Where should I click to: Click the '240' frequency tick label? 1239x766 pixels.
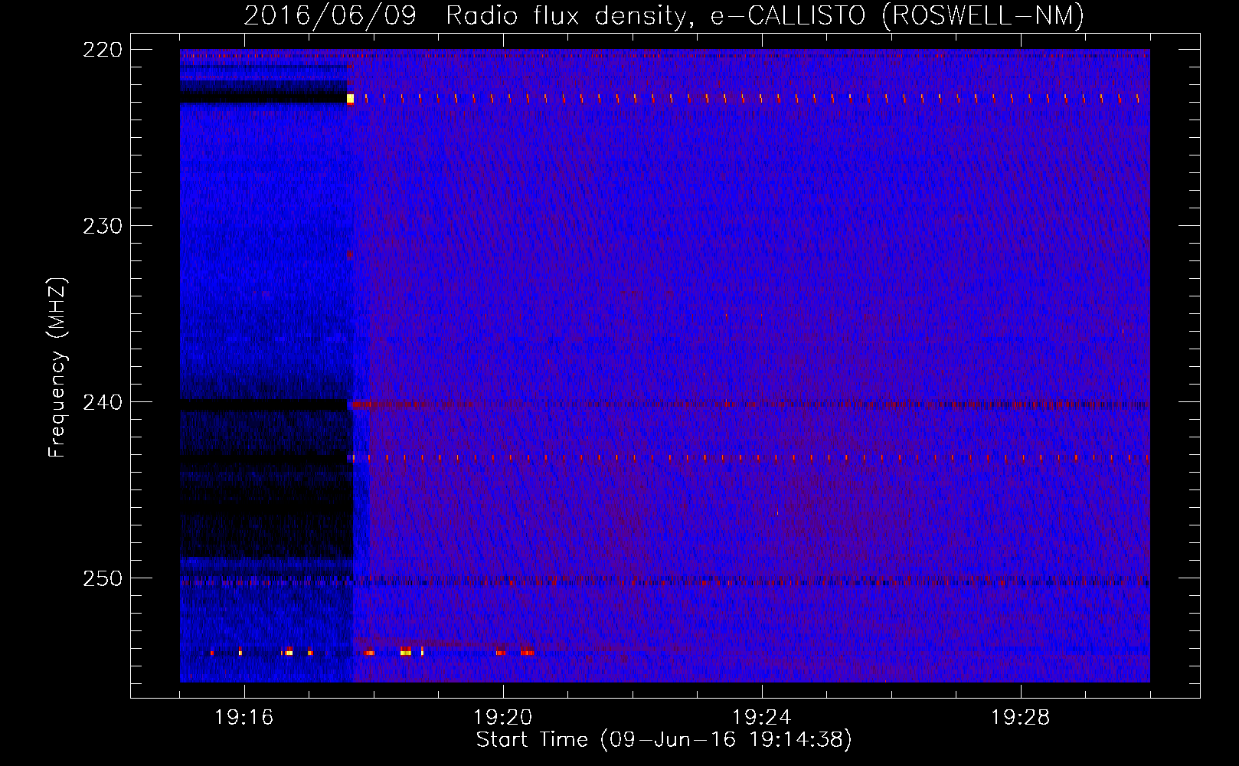point(103,402)
